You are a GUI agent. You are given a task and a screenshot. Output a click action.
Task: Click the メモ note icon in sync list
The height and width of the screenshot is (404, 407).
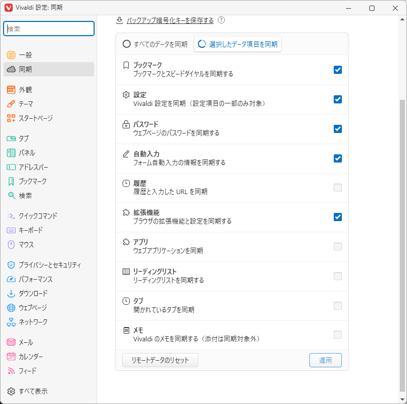click(126, 331)
